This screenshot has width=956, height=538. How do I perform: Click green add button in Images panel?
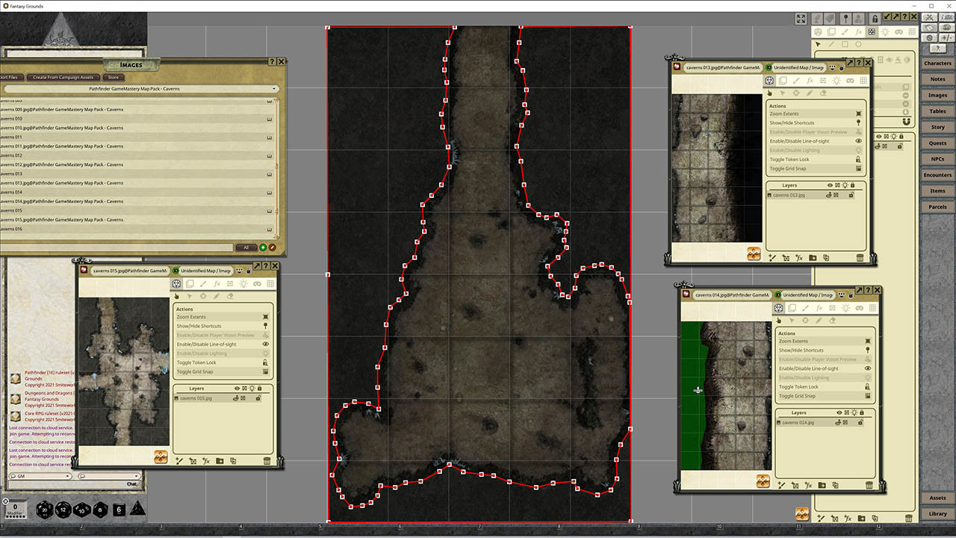click(x=263, y=247)
